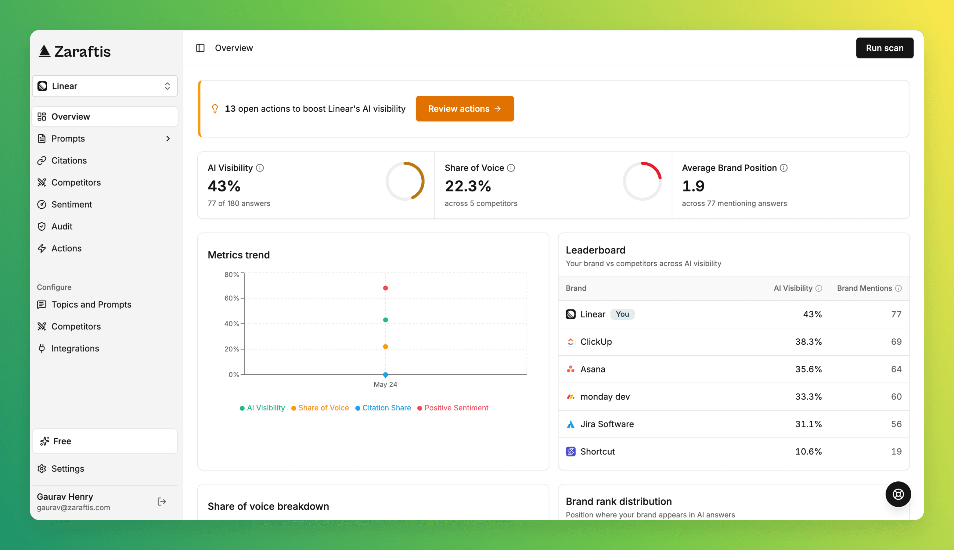The height and width of the screenshot is (550, 954).
Task: Open the Actions page
Action: (105, 248)
